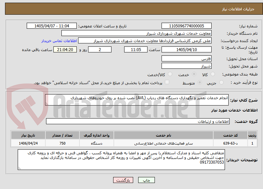
Task: Select the خدمت radio button
Action: click(x=194, y=74)
